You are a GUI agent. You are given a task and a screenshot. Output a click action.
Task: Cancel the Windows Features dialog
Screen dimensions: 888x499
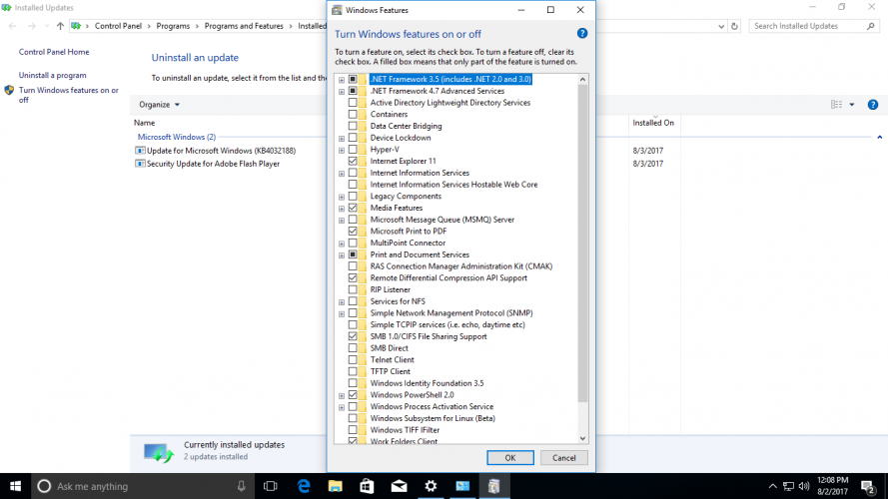coord(564,458)
